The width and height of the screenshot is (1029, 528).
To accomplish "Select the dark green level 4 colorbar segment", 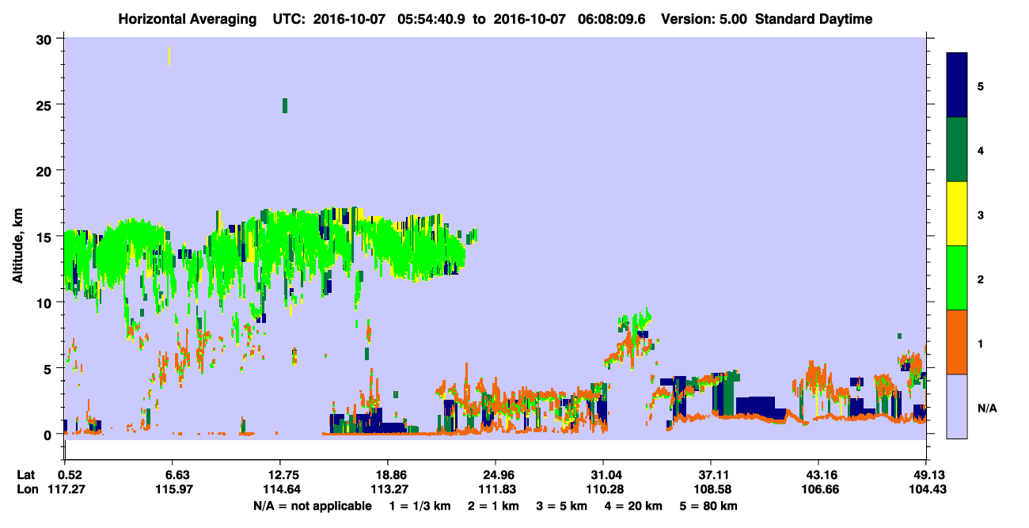I will coord(957,150).
